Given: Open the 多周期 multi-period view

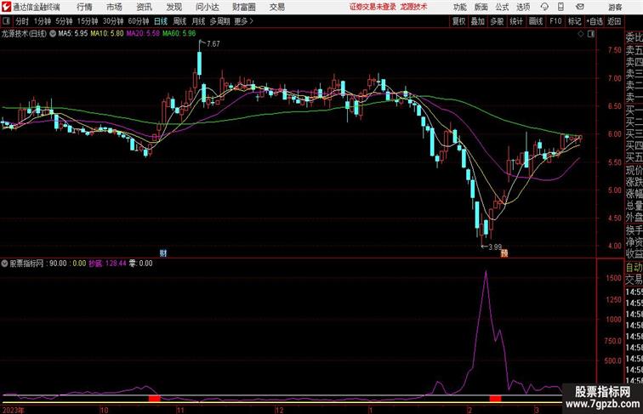Looking at the screenshot, I should pyautogui.click(x=219, y=21).
